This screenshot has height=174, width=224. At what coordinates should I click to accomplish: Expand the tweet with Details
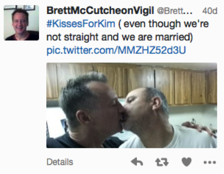60,162
